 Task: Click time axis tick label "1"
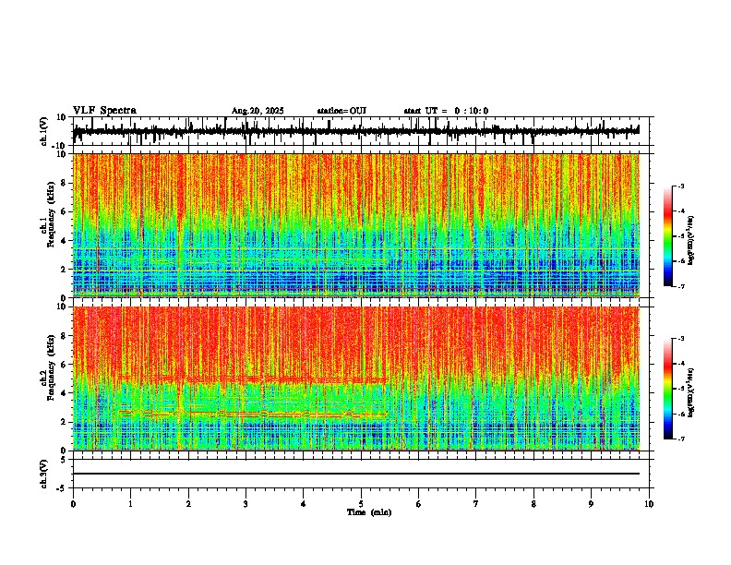click(130, 504)
